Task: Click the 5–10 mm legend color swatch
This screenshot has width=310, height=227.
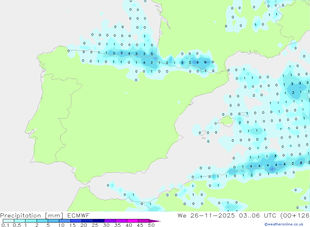Action: (54, 221)
